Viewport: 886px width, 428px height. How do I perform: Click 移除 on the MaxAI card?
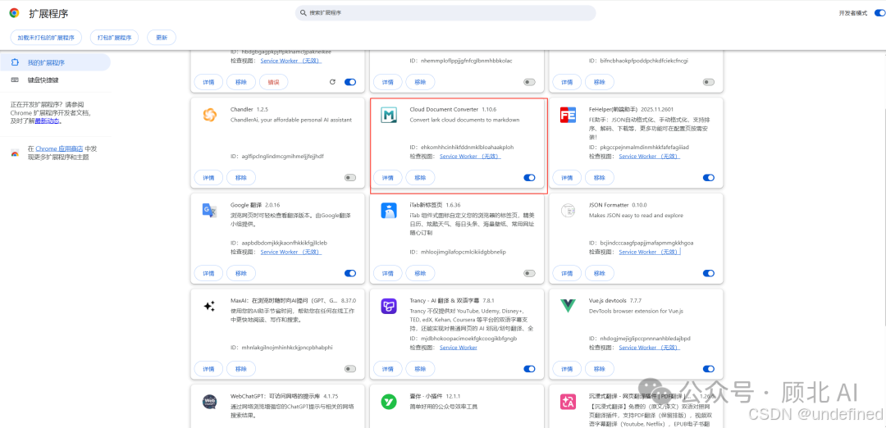click(x=240, y=369)
